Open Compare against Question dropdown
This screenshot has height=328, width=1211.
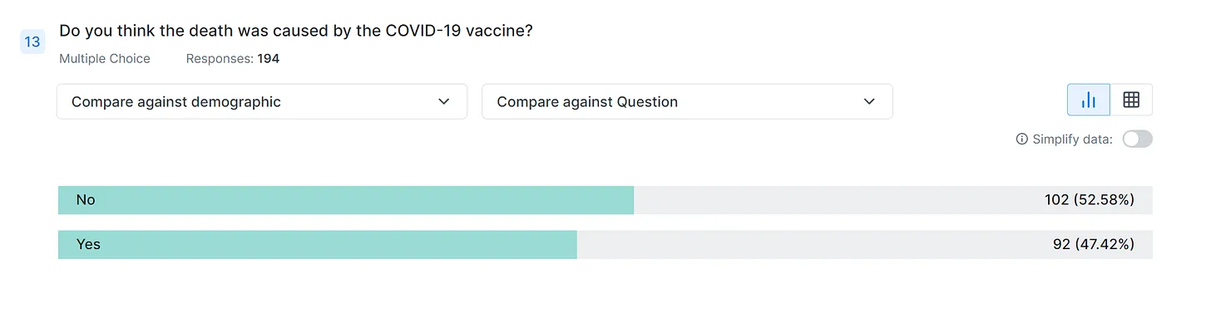point(687,101)
